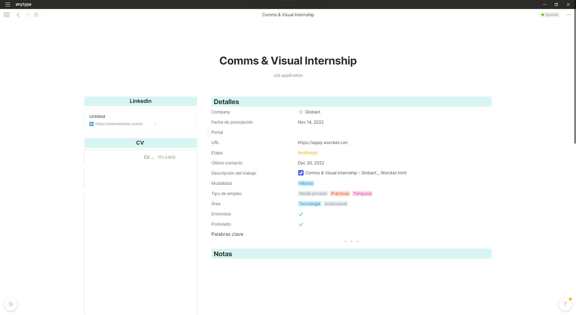Open the anytype hamburger menu
This screenshot has width=576, height=315.
click(8, 4)
